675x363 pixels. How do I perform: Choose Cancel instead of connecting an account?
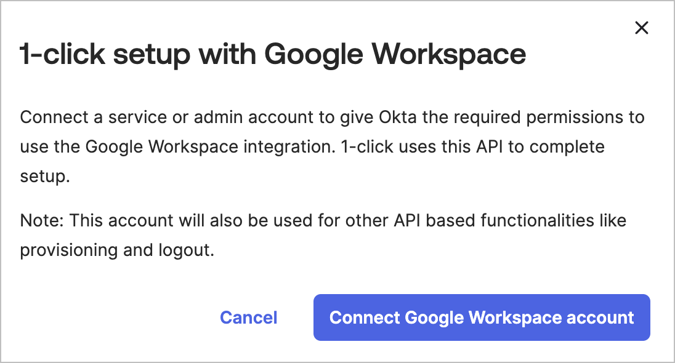(x=248, y=317)
